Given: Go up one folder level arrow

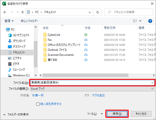Looking at the screenshot, I should pos(22,12).
